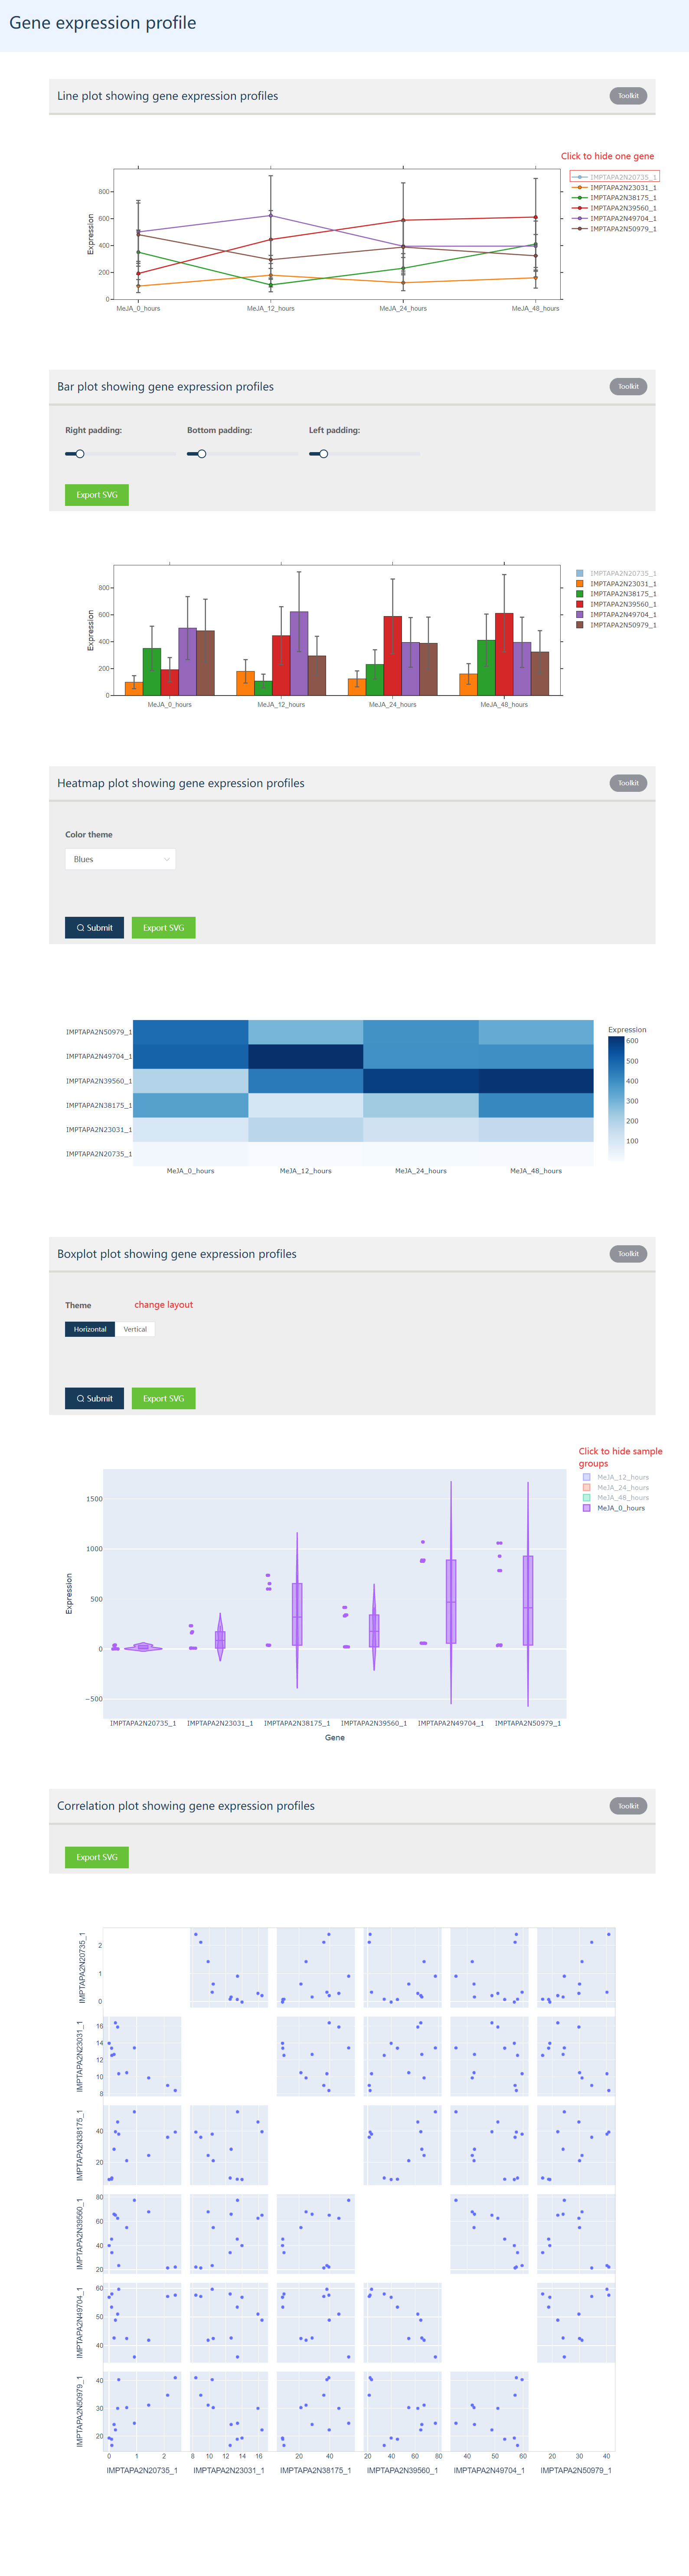Click boxplot x-axis label IMPTAPA2N49704_1
689x2576 pixels.
[x=451, y=1723]
